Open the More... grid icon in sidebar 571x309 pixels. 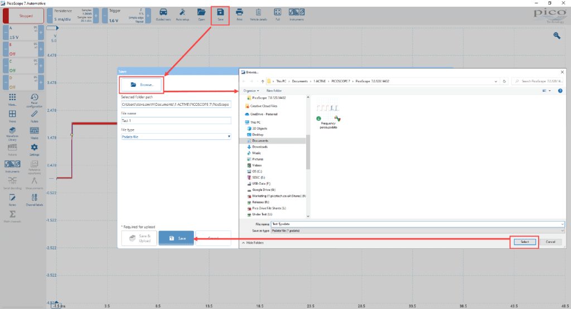click(12, 99)
